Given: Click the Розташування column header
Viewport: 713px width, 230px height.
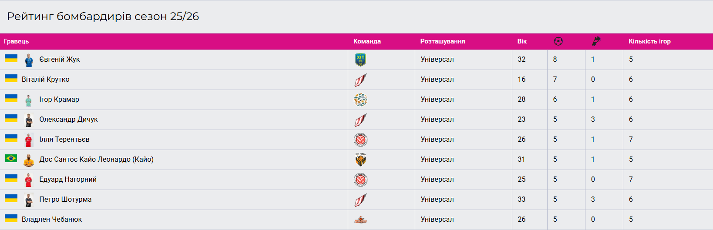Looking at the screenshot, I should click(x=442, y=41).
